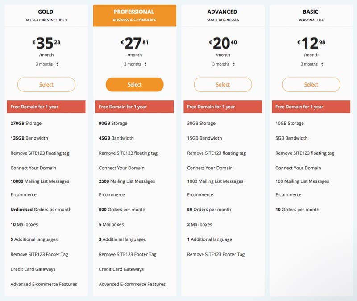Click the Basic plan heading
The image size is (357, 301).
311,12
